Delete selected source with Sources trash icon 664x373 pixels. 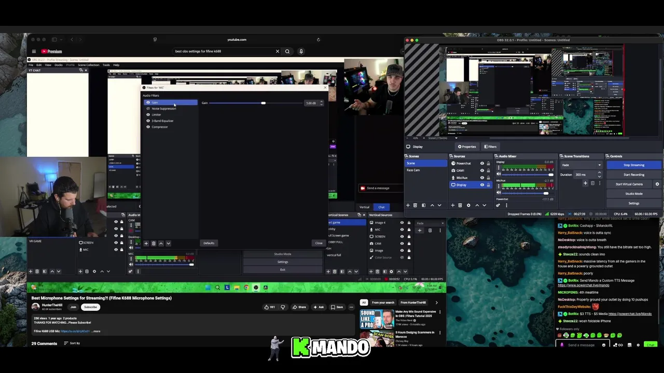[460, 205]
